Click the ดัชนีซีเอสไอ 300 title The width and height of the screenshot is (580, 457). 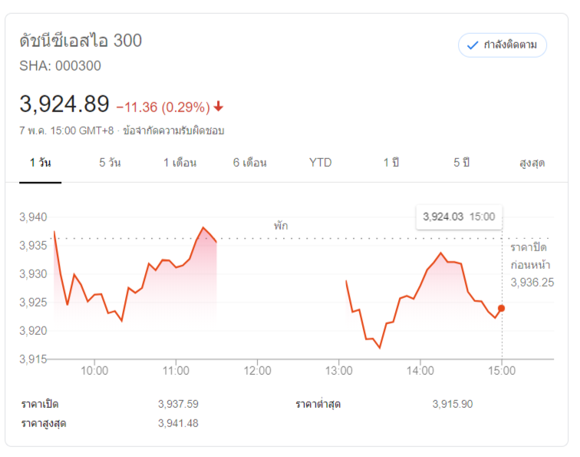point(81,41)
